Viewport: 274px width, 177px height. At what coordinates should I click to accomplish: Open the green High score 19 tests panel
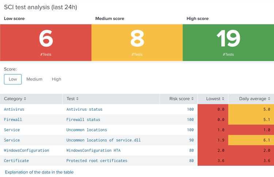click(228, 43)
